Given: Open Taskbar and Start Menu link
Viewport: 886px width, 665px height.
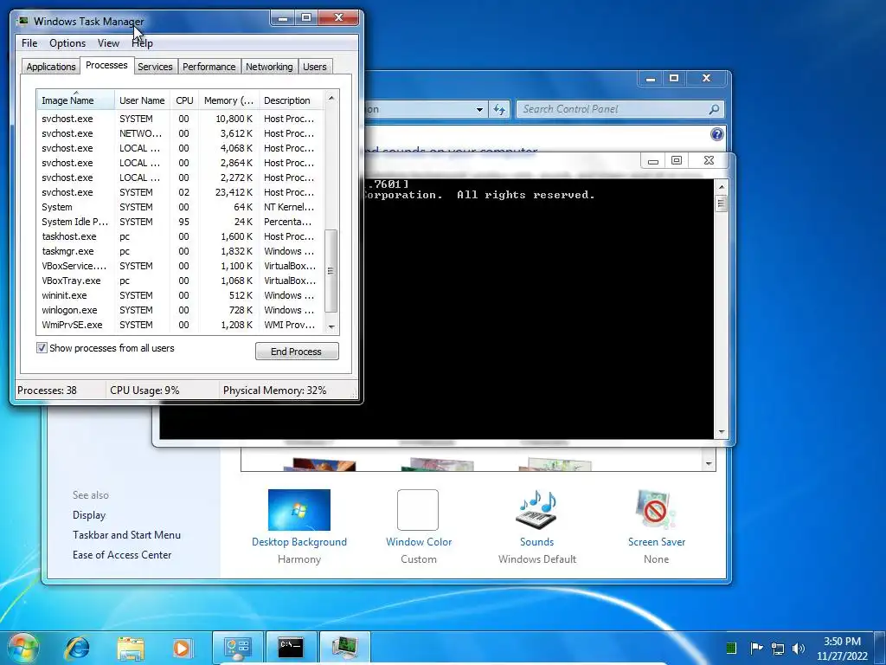Looking at the screenshot, I should [126, 535].
